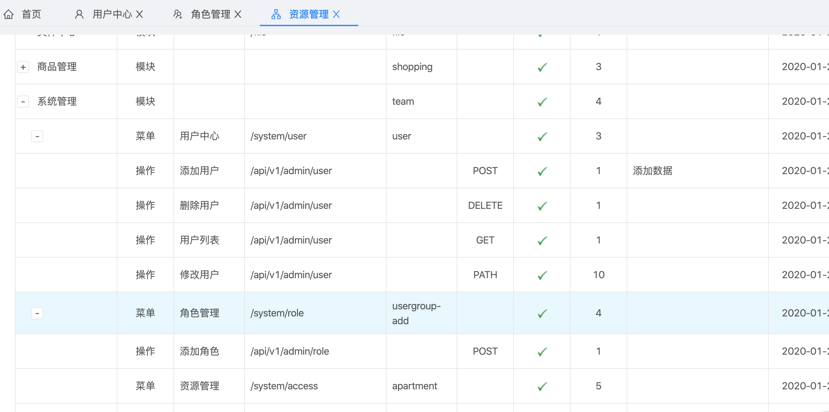Expand the 商品管理 module row
Viewport: 829px width, 412px height.
coord(23,67)
